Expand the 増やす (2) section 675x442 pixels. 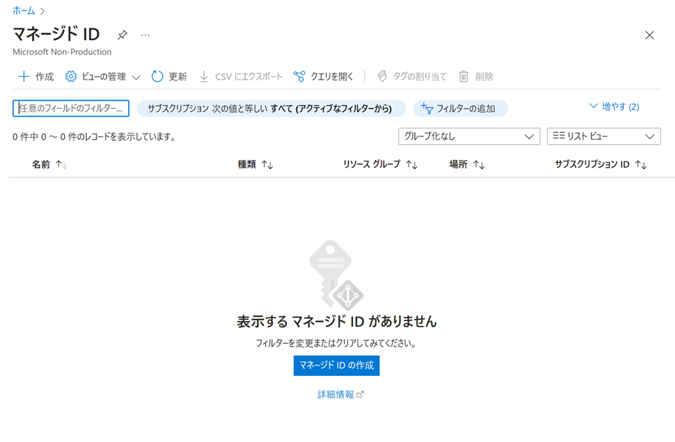[614, 107]
